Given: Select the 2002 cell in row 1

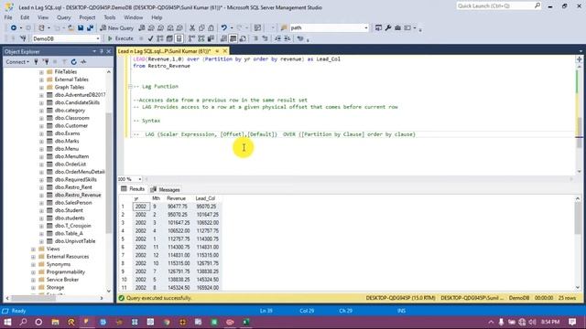Looking at the screenshot, I should (141, 207).
